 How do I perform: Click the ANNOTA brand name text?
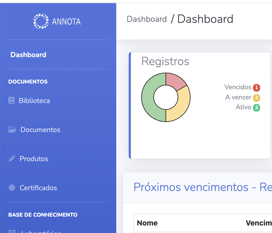click(x=66, y=22)
